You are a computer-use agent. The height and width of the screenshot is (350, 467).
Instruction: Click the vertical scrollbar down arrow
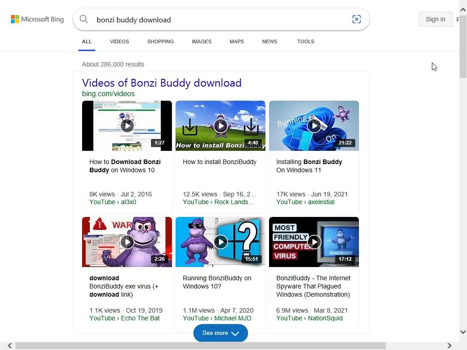click(x=463, y=332)
